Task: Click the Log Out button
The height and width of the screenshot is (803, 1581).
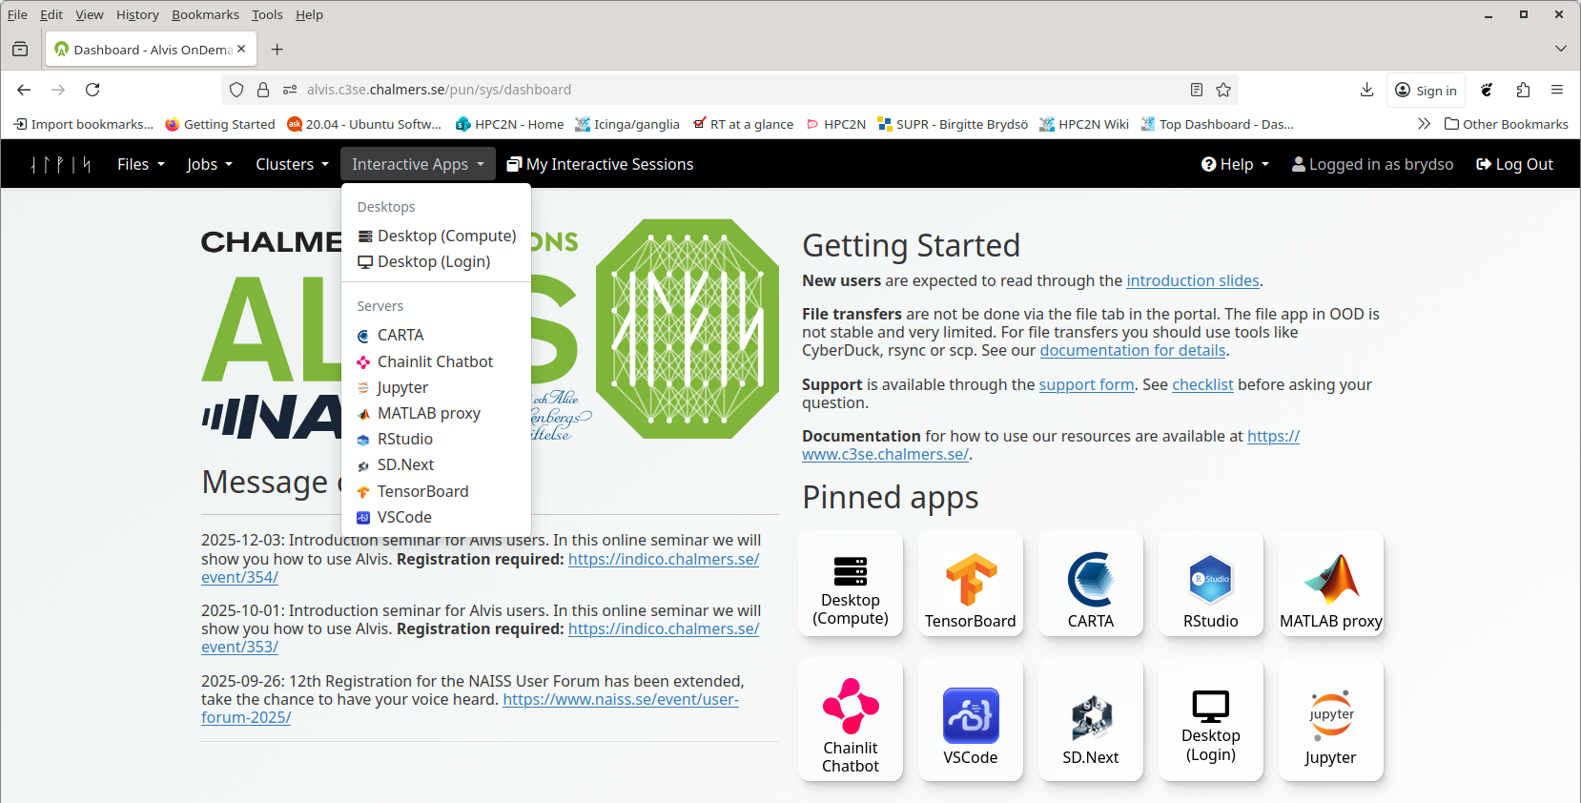Action: 1514,164
